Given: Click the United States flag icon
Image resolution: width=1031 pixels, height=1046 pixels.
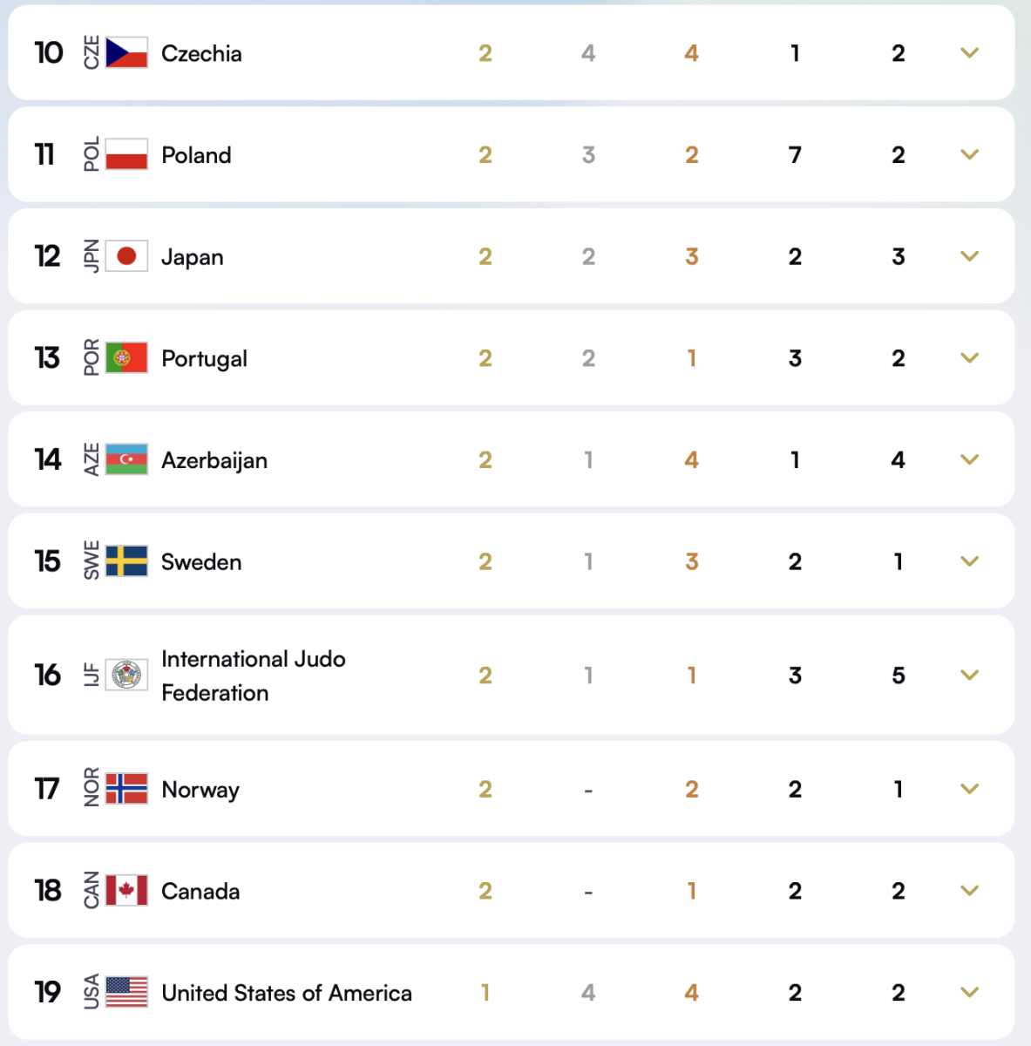Looking at the screenshot, I should [125, 992].
